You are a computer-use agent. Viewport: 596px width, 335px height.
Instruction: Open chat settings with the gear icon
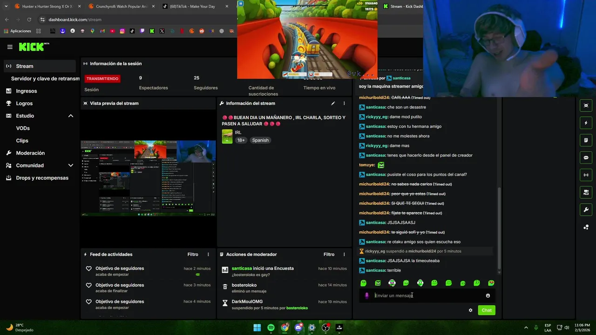click(x=470, y=310)
